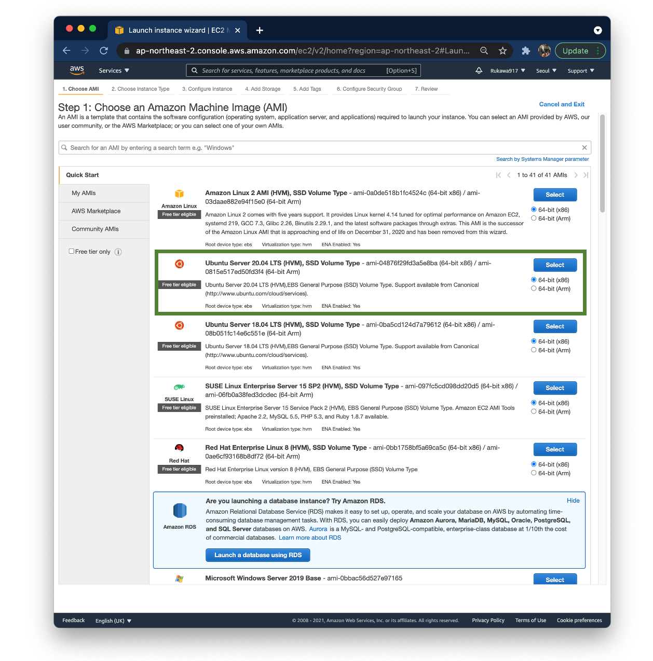The height and width of the screenshot is (661, 653).
Task: Hide the Amazon RDS promotion panel
Action: 573,501
